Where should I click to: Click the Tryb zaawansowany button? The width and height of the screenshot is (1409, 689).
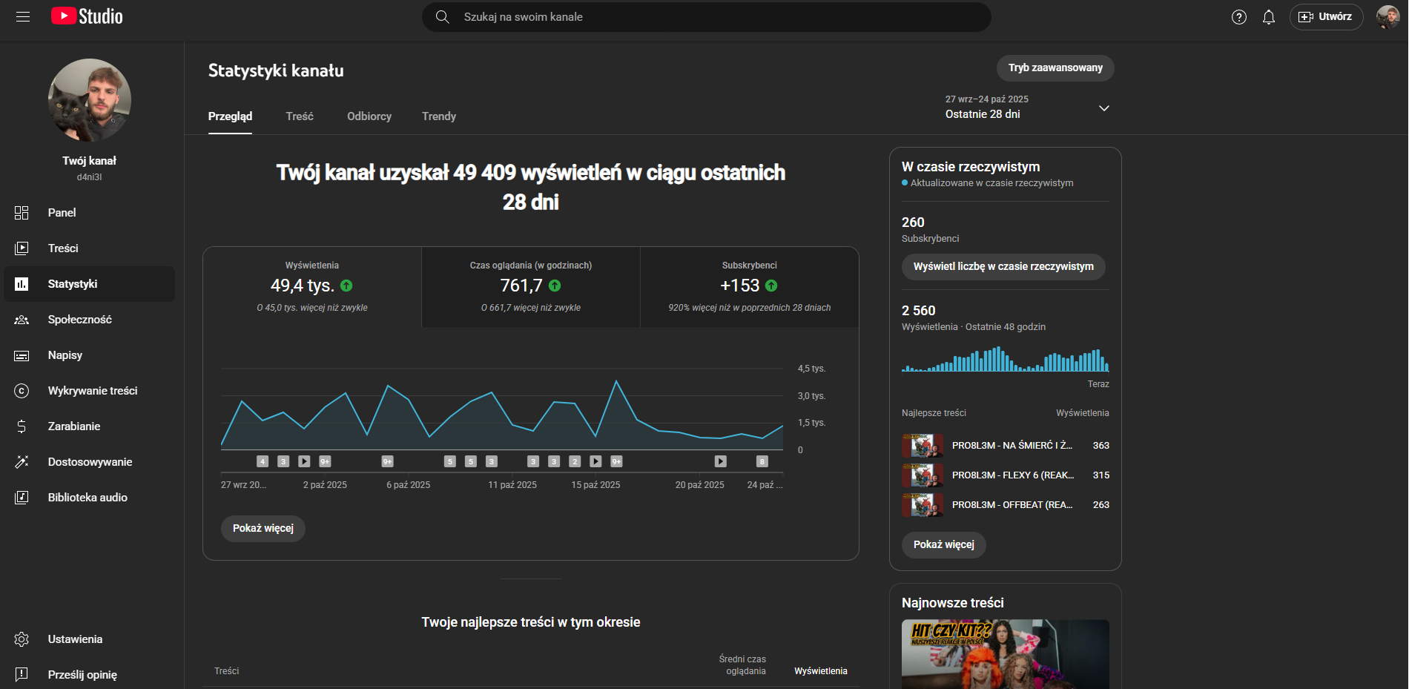click(1055, 68)
